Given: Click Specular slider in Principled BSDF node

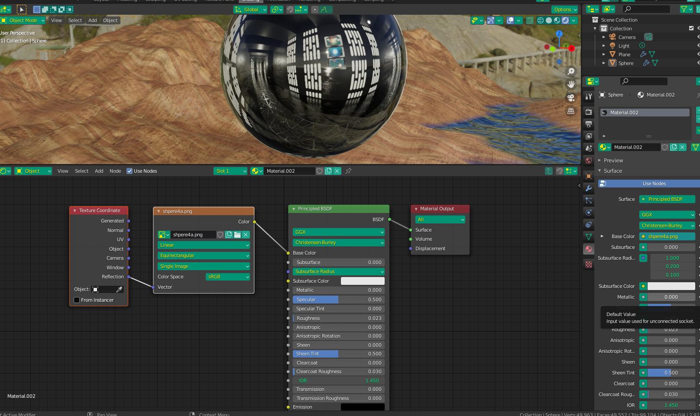Looking at the screenshot, I should 339,300.
